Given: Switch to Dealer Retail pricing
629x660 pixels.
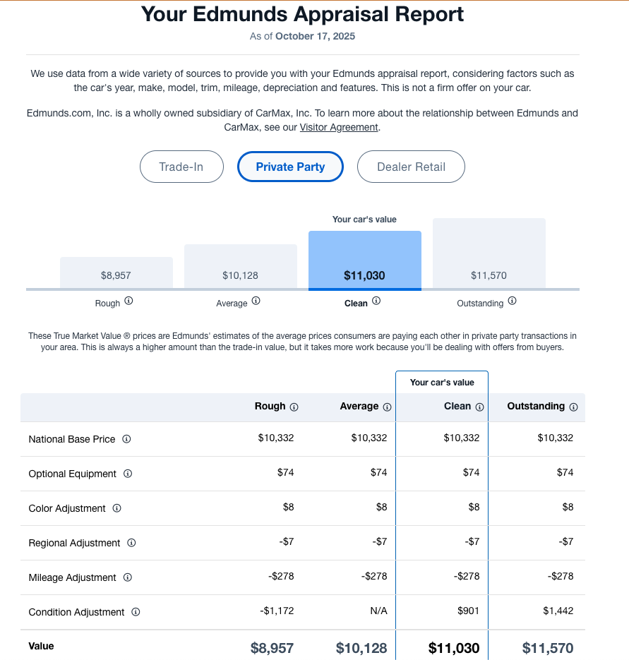Looking at the screenshot, I should (x=411, y=167).
